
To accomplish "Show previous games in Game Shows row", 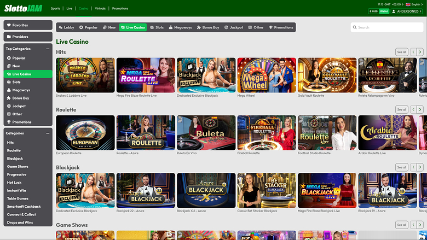I will click(413, 225).
